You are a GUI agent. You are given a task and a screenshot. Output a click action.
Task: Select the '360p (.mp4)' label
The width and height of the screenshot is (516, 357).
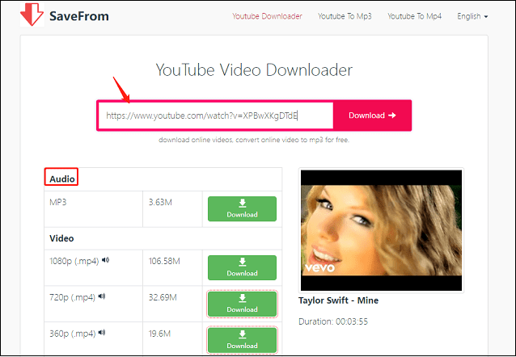click(x=72, y=334)
